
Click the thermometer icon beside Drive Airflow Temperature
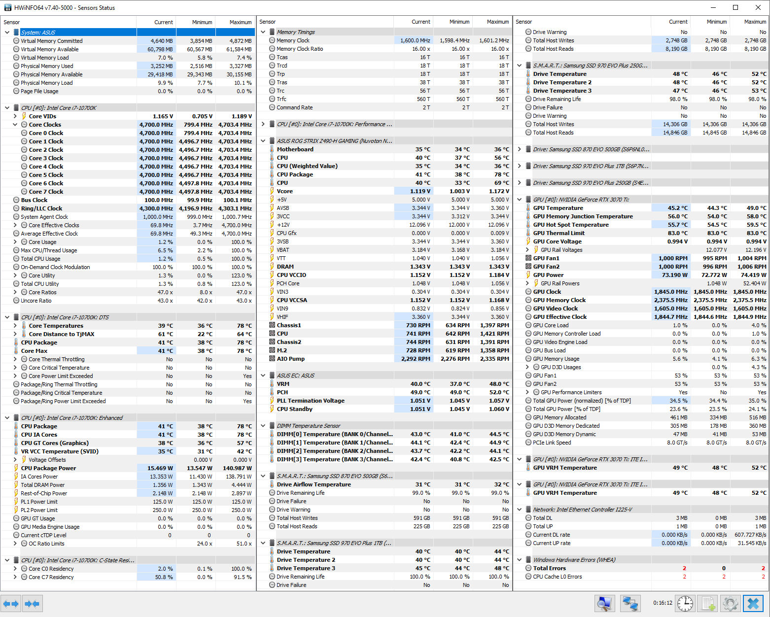tap(272, 484)
